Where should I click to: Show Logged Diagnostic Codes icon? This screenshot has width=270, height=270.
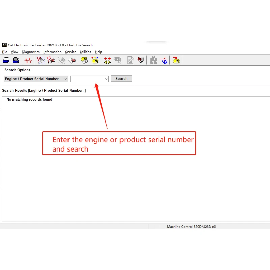point(51,60)
